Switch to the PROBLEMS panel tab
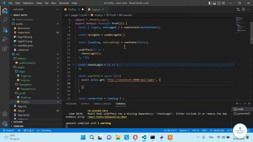The height and width of the screenshot is (142, 253). coord(71,104)
